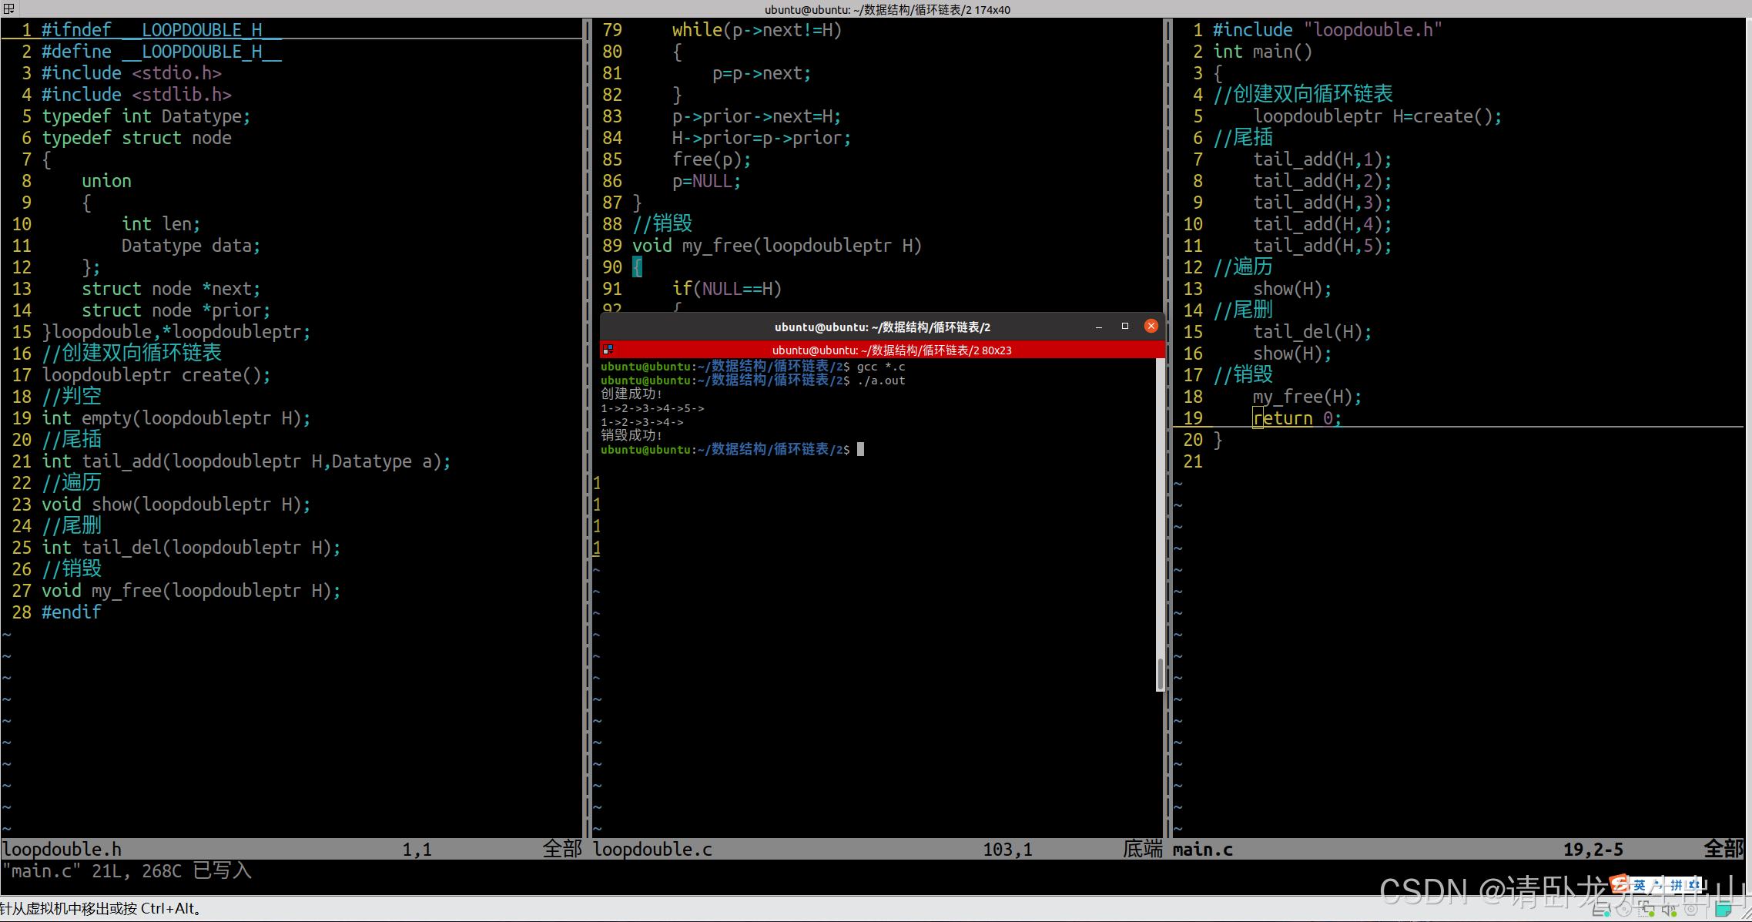Maximize the small terminal window
The width and height of the screenshot is (1752, 922).
pyautogui.click(x=1124, y=327)
